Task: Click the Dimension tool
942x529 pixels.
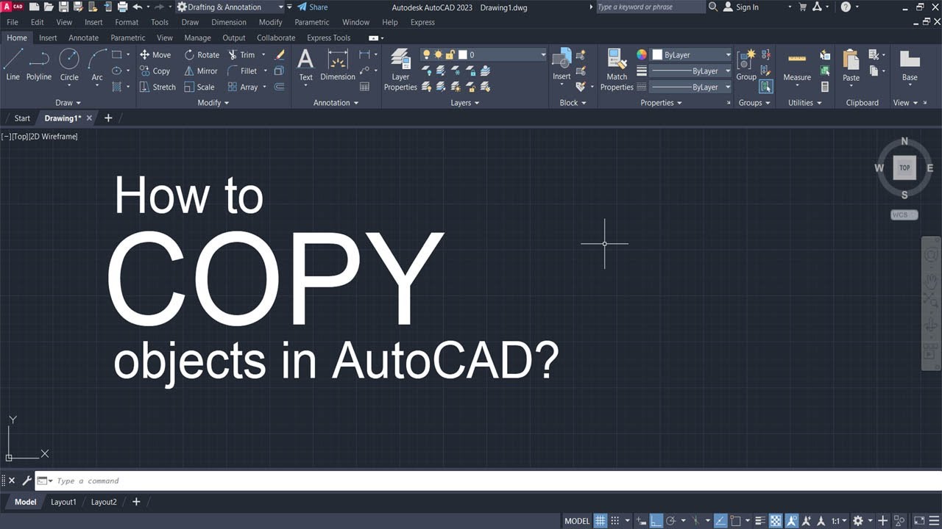Action: point(338,65)
